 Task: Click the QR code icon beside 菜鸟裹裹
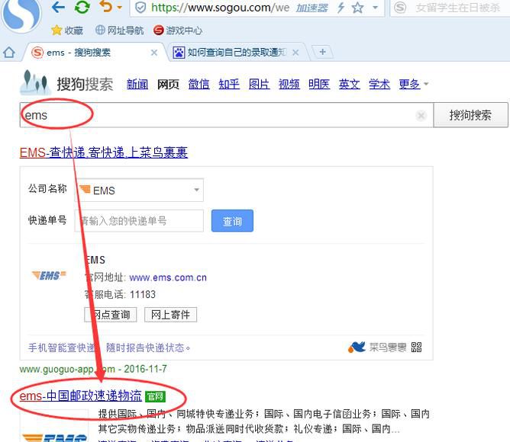point(416,348)
